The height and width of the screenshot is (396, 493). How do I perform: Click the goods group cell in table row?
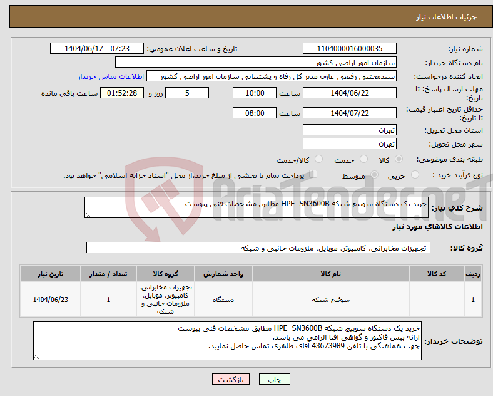(x=165, y=300)
